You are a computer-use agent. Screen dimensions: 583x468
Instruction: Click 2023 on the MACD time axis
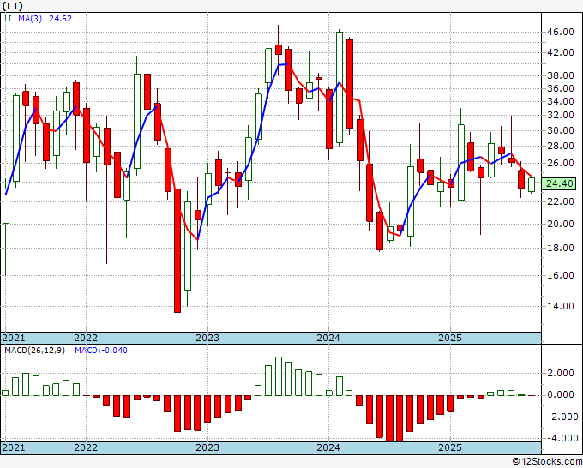coord(207,447)
